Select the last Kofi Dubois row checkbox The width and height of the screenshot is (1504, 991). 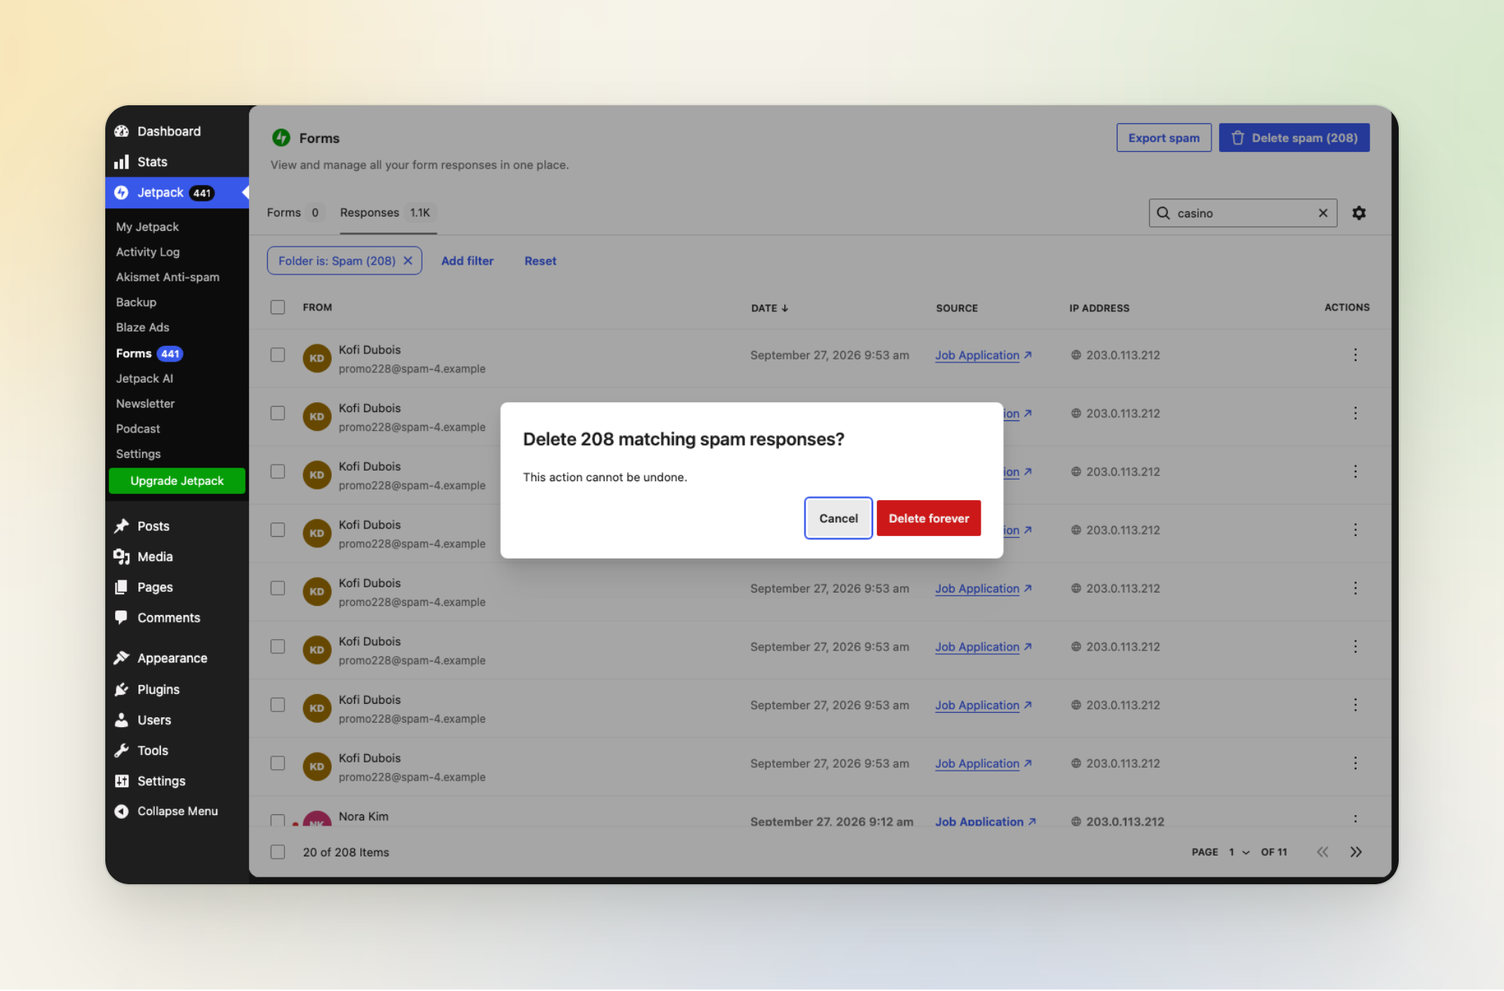coord(277,763)
